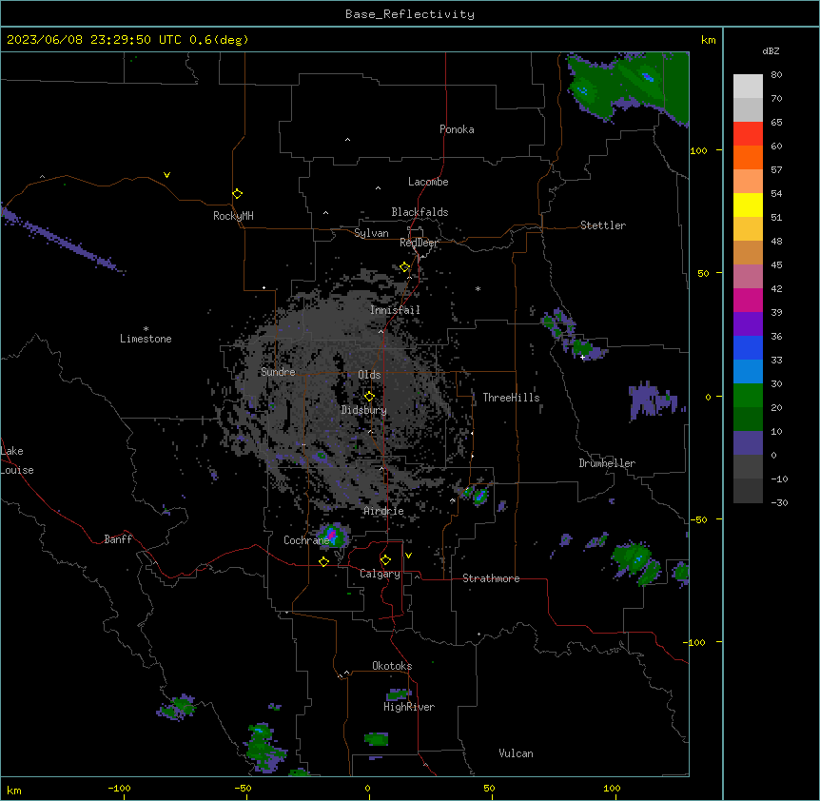The image size is (820, 801).
Task: Click the Innisfail city label
Action: tap(395, 310)
